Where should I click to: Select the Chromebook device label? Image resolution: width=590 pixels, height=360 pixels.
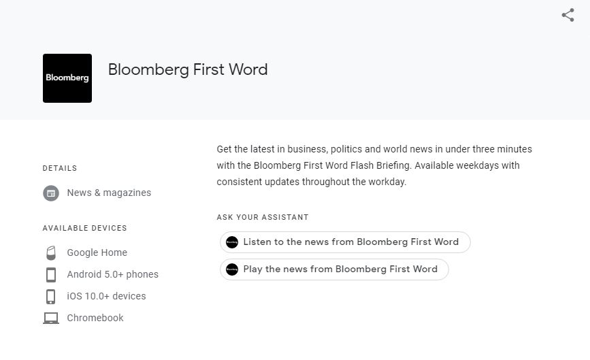95,318
